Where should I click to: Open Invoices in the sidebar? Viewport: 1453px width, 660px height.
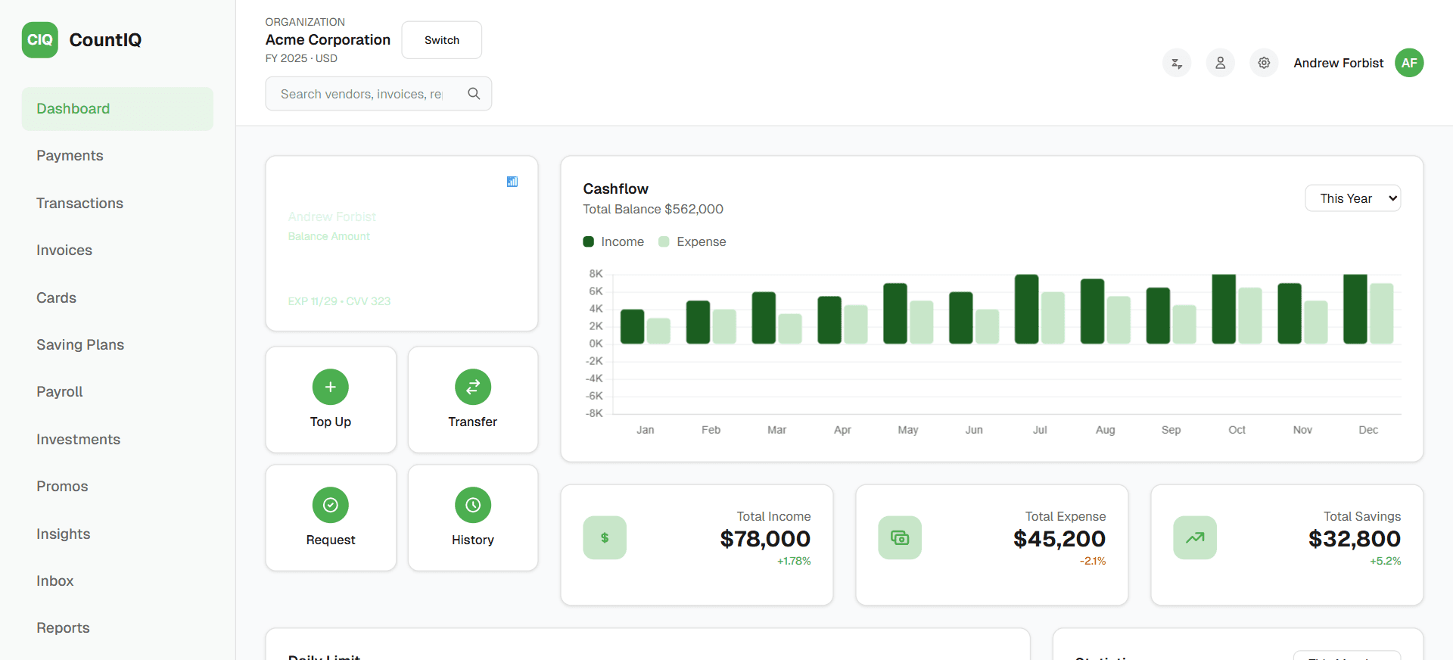pos(117,251)
